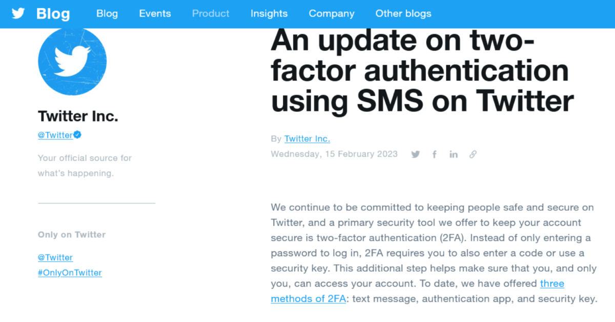
Task: Open the Twitter Inc. round avatar image
Action: [72, 61]
